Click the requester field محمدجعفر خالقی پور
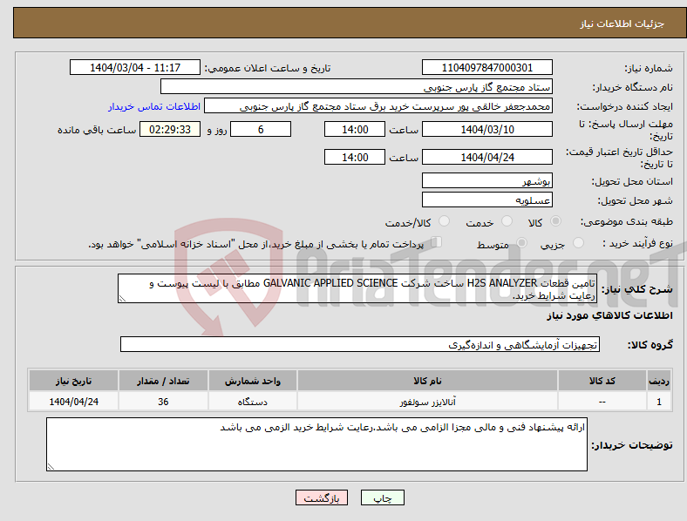The width and height of the screenshot is (687, 521). (x=378, y=106)
